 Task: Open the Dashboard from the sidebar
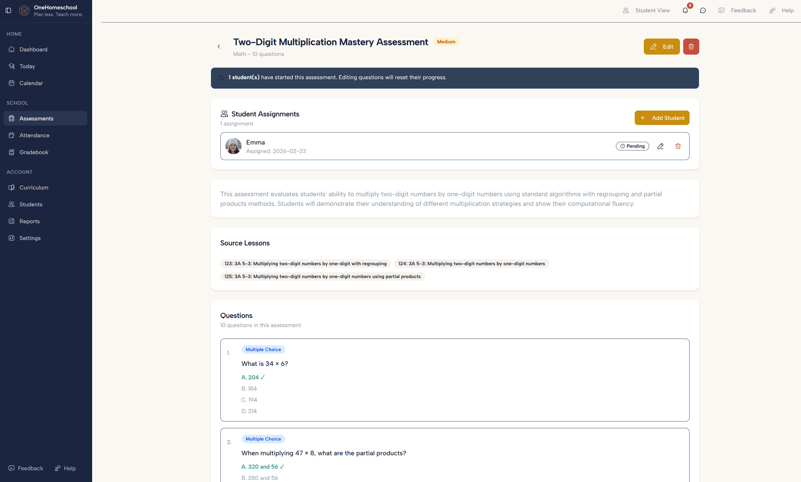pyautogui.click(x=33, y=49)
